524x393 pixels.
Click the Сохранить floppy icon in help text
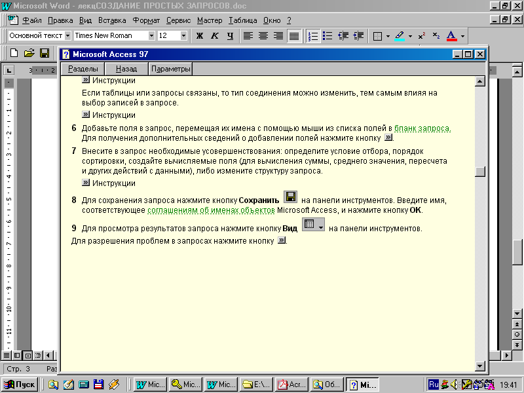tap(290, 196)
